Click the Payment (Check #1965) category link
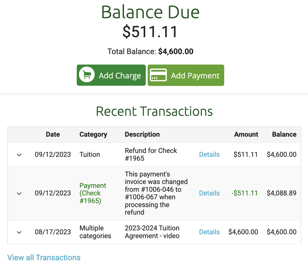The height and width of the screenshot is (268, 308). pyautogui.click(x=93, y=193)
